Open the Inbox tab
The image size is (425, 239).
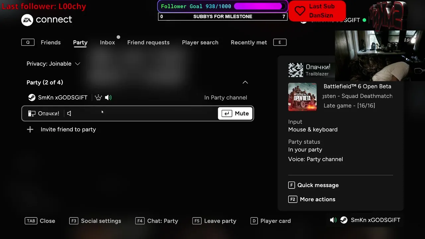point(107,42)
